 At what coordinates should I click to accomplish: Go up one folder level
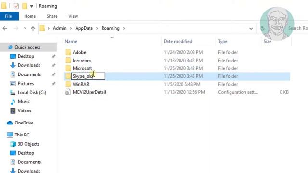33,29
